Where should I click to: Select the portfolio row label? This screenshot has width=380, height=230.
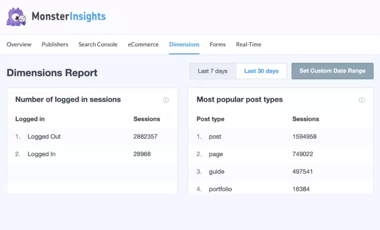[x=220, y=189]
